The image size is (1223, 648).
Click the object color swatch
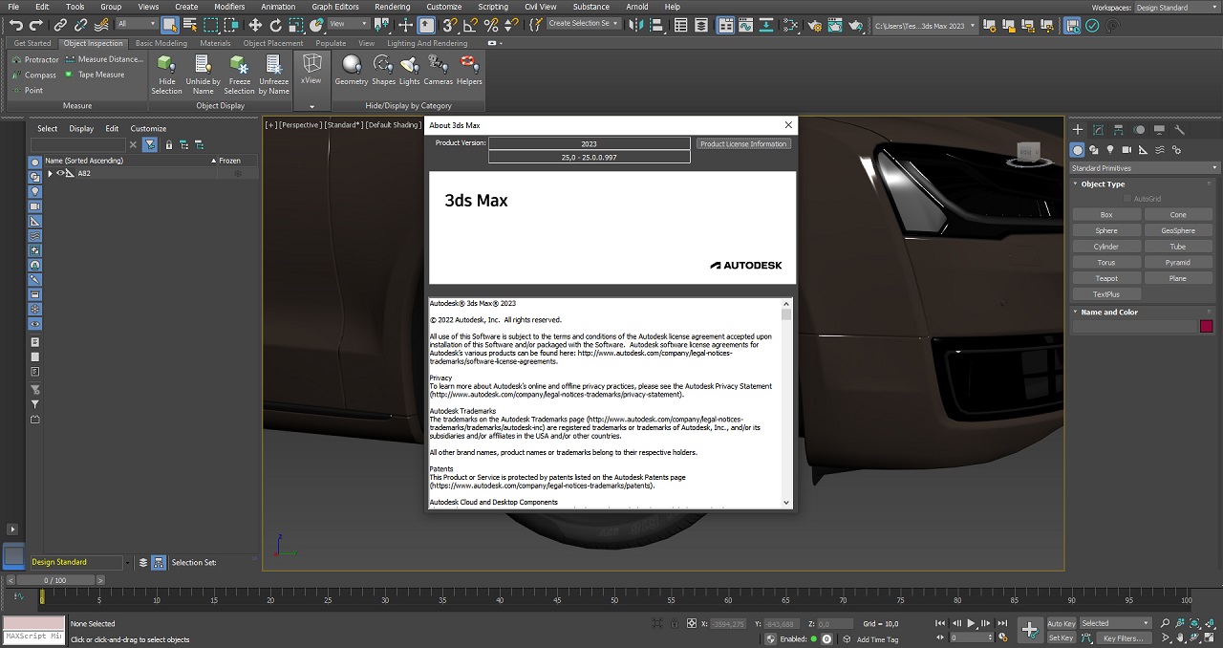(1206, 326)
